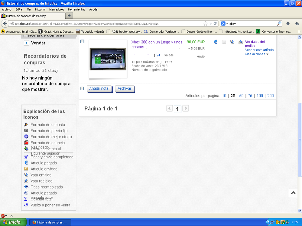Click the Adblock Plus ABP icon
The height and width of the screenshot is (226, 302).
[x=3, y=216]
